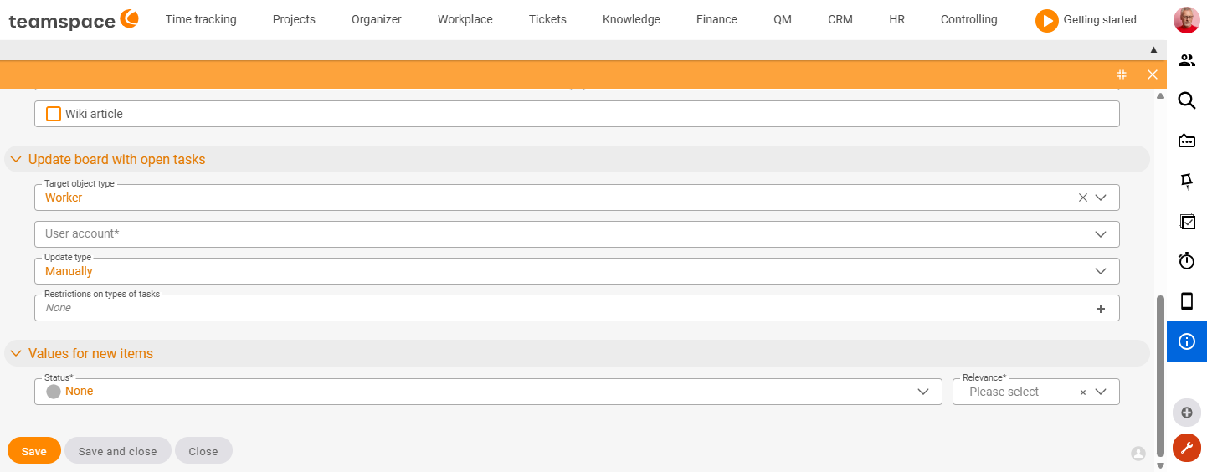
Task: Open the QM menu
Action: coord(783,19)
